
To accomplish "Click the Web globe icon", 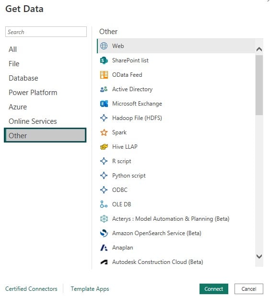I will [104, 46].
